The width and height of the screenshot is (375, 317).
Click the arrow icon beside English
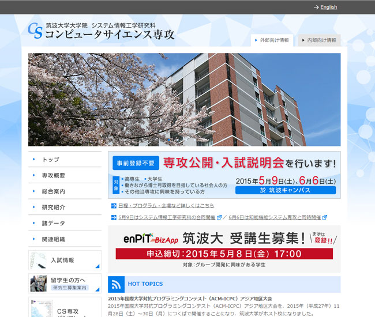point(316,7)
